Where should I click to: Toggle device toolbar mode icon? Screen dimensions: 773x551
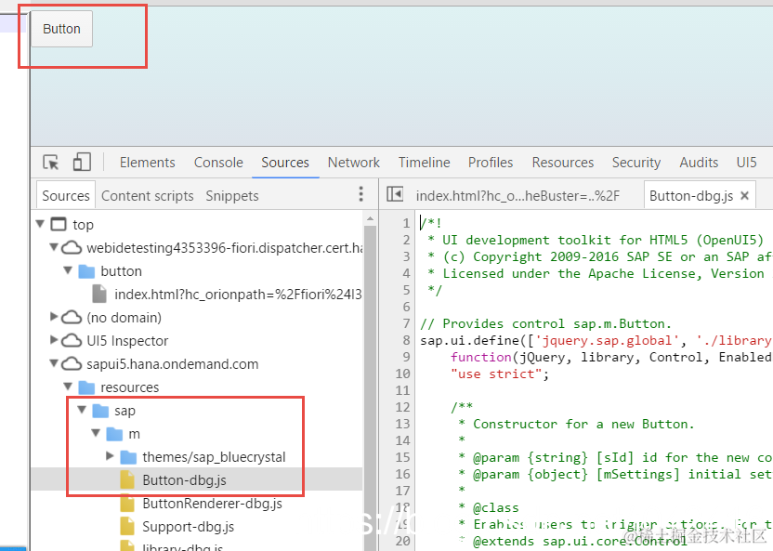(82, 162)
